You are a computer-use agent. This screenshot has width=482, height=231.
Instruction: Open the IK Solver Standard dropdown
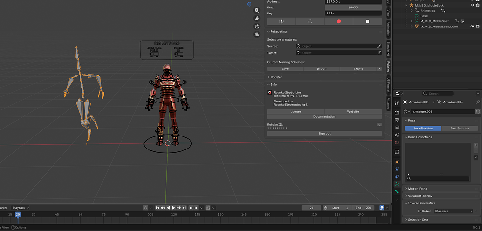453,211
